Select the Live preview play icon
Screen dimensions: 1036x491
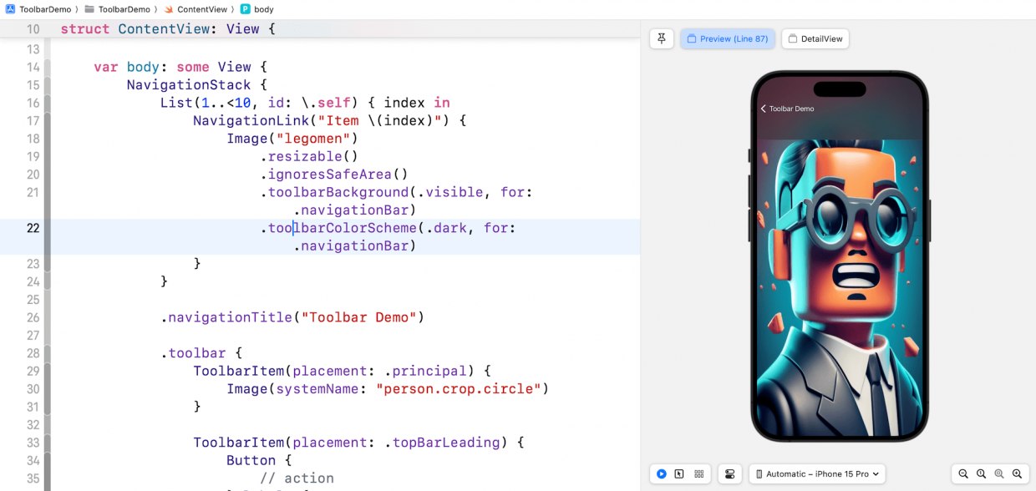click(661, 473)
